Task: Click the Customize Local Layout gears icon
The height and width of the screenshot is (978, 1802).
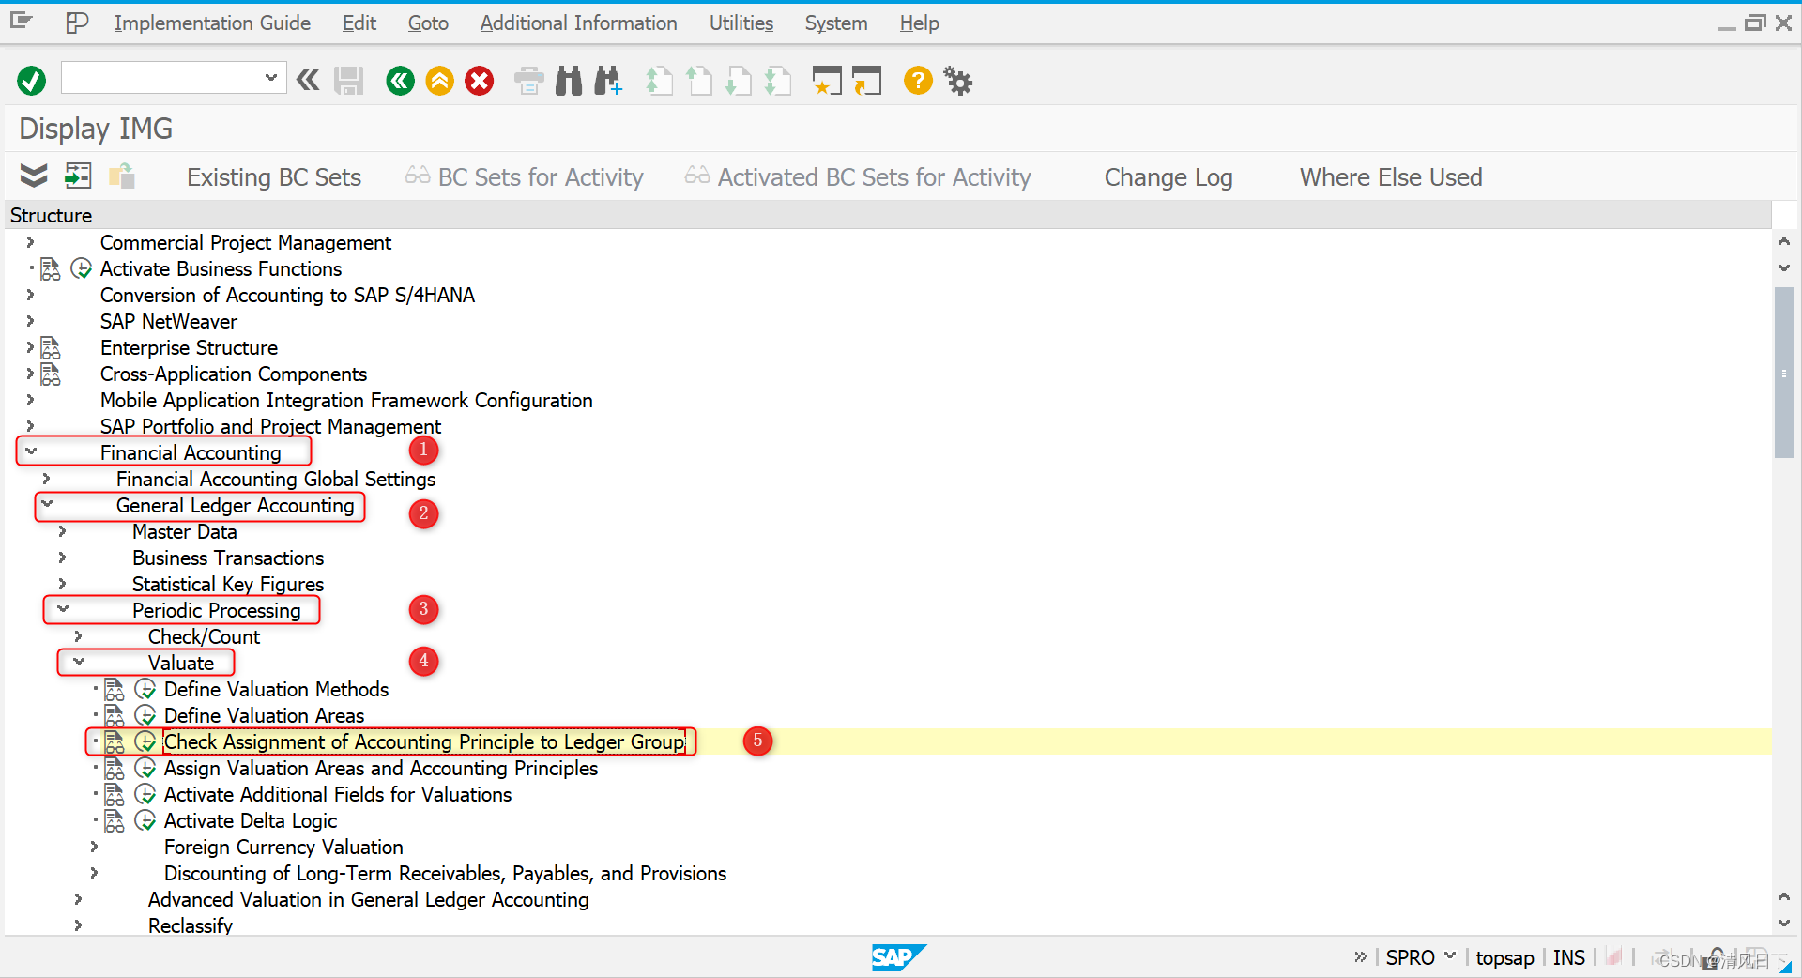Action: [x=958, y=81]
